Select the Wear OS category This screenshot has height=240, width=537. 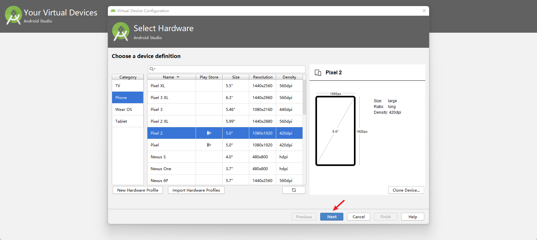(x=128, y=109)
